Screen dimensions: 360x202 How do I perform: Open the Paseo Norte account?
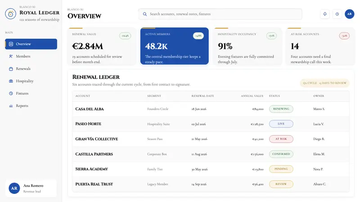click(88, 124)
